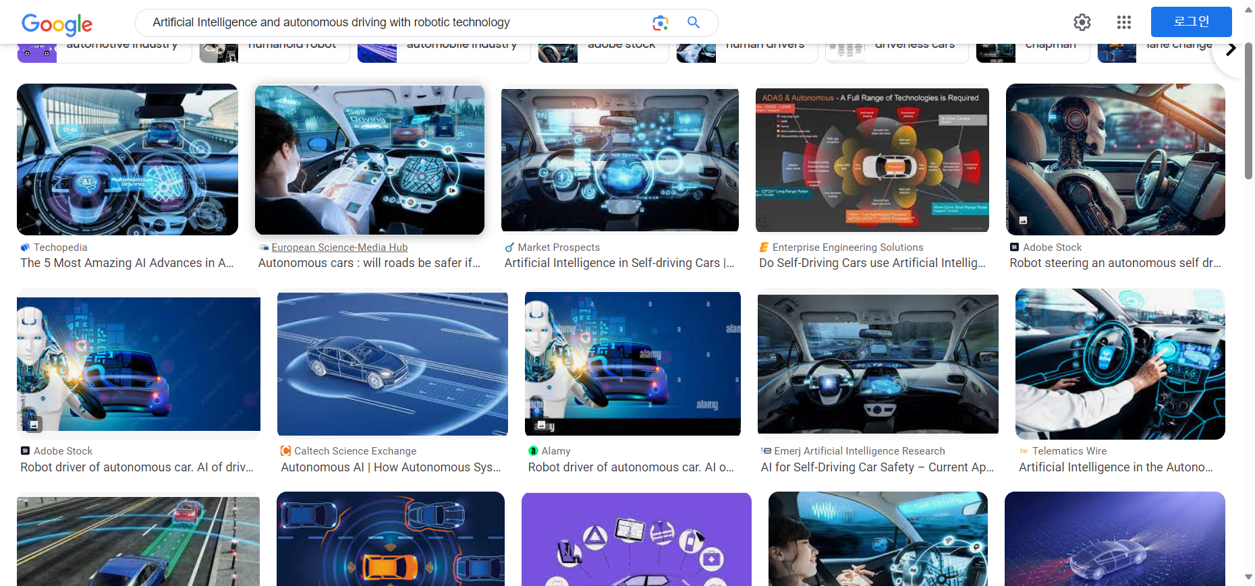
Task: Open 'The 5 Most Amazing AI Advances' title
Action: coord(127,263)
